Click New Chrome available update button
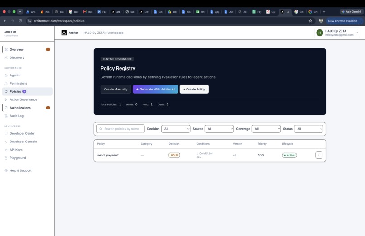This screenshot has width=365, height=236. [x=345, y=21]
